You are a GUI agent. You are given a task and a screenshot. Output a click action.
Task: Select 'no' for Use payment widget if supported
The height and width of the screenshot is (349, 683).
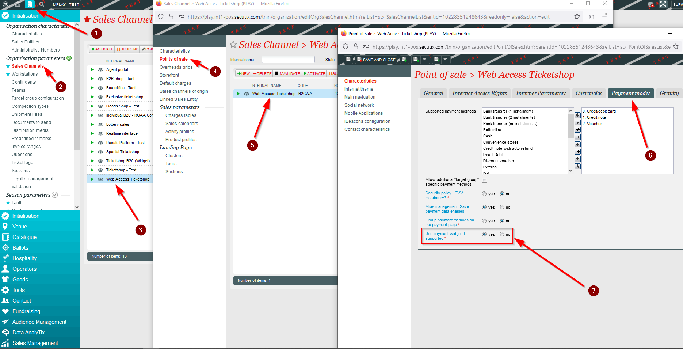click(502, 234)
